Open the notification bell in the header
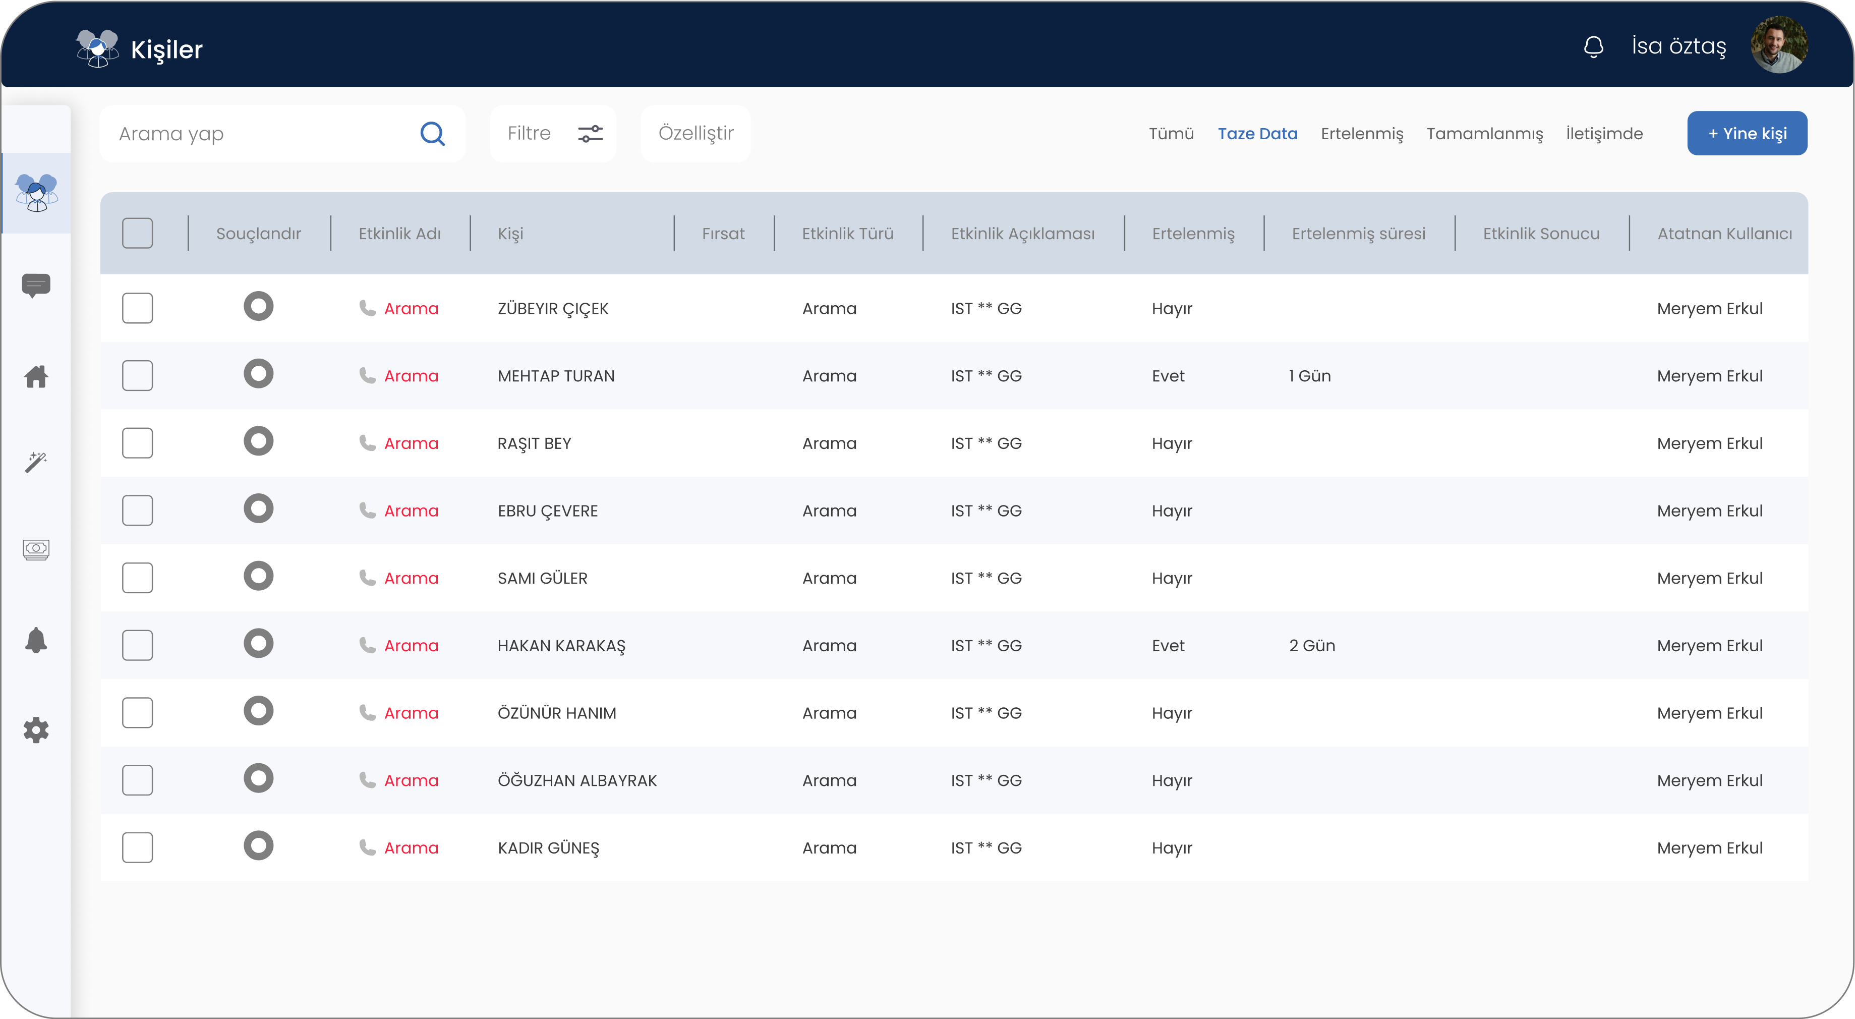Image resolution: width=1855 pixels, height=1019 pixels. pos(1593,47)
